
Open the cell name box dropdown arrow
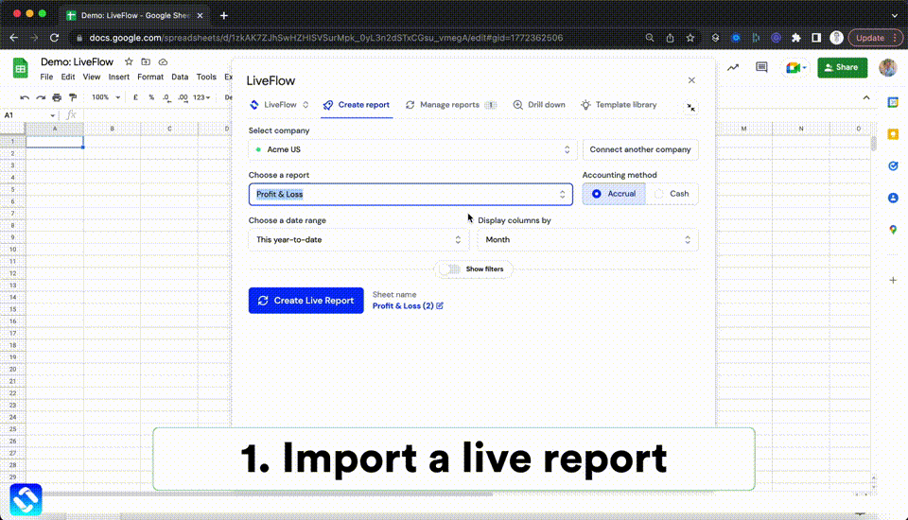(52, 115)
